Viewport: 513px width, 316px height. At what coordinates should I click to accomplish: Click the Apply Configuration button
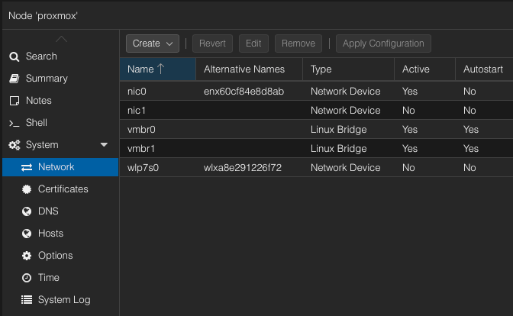click(383, 44)
